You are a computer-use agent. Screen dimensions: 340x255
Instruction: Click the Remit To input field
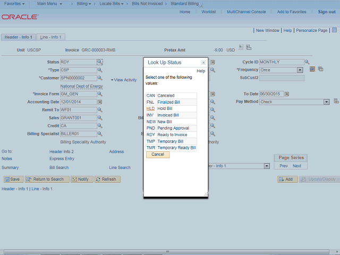[x=78, y=110]
